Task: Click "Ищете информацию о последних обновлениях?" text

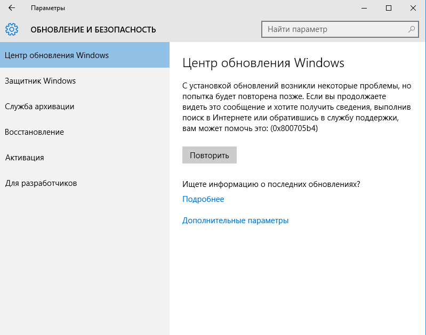Action: (x=271, y=184)
